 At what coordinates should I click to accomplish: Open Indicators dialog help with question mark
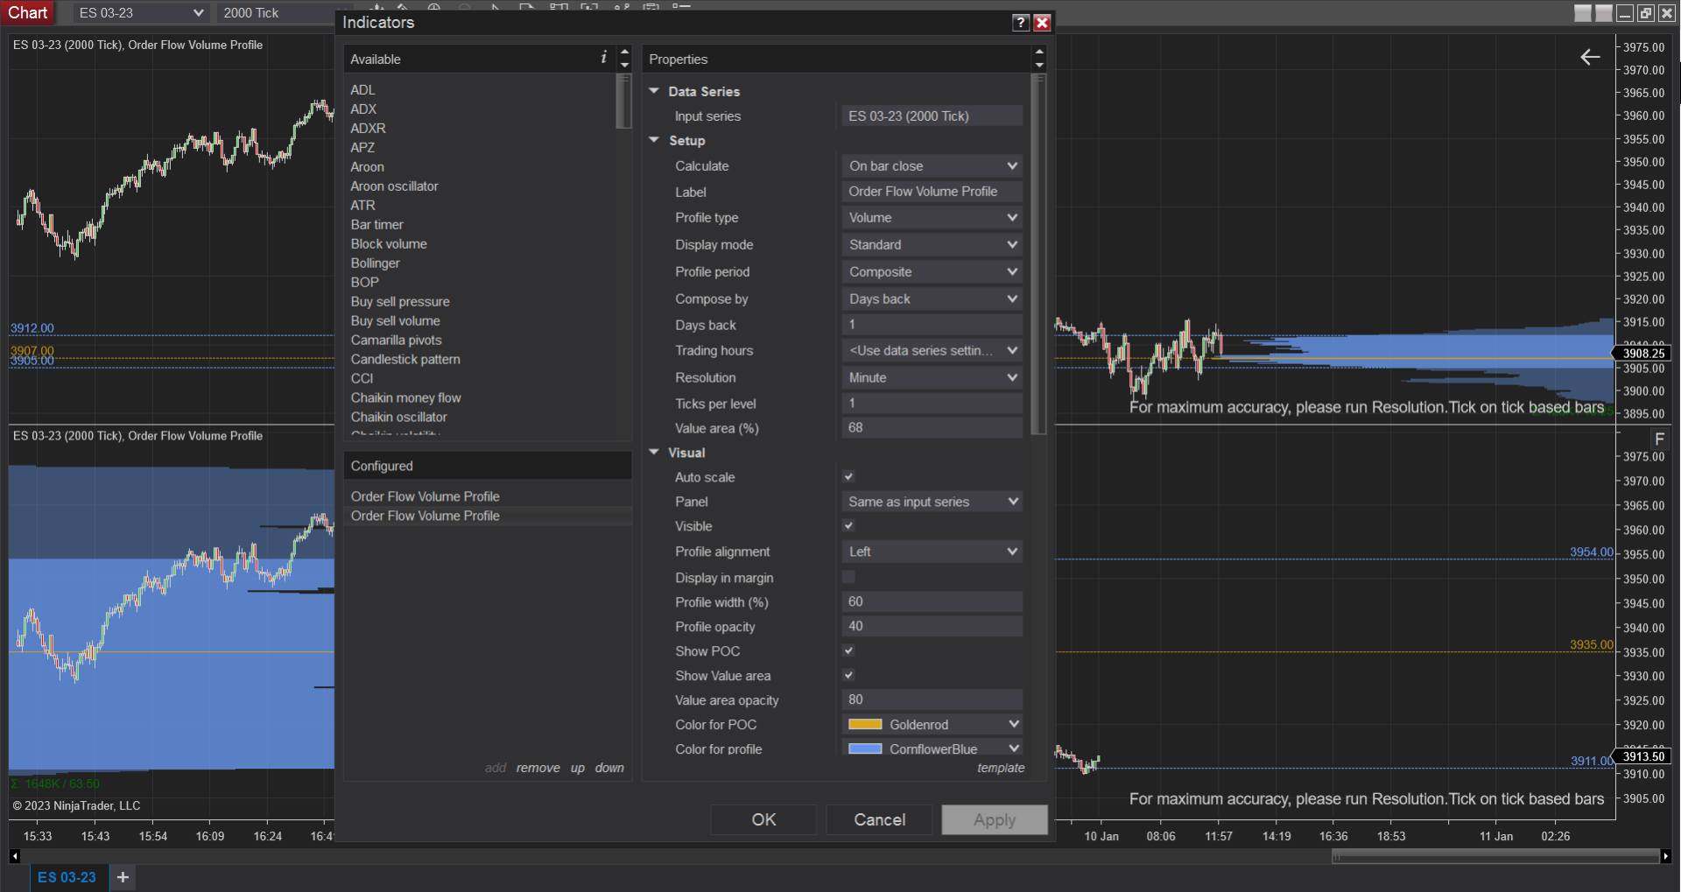tap(1020, 23)
